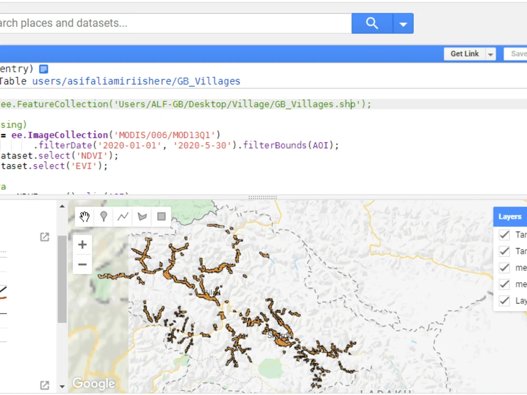The image size is (527, 395).
Task: Select the polygon drawing tool
Action: tap(141, 216)
